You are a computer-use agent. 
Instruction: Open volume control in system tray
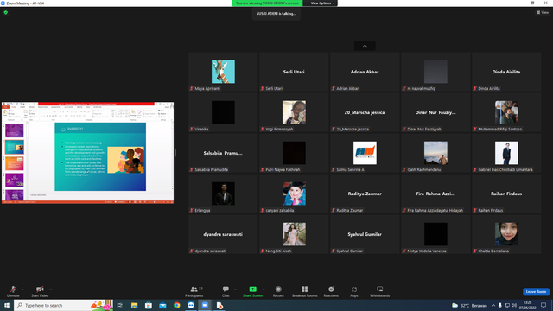pyautogui.click(x=514, y=305)
